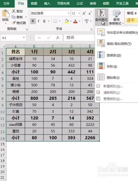The height and width of the screenshot is (181, 138).
Task: Choose Manage Rules menu entry
Action: [117, 99]
